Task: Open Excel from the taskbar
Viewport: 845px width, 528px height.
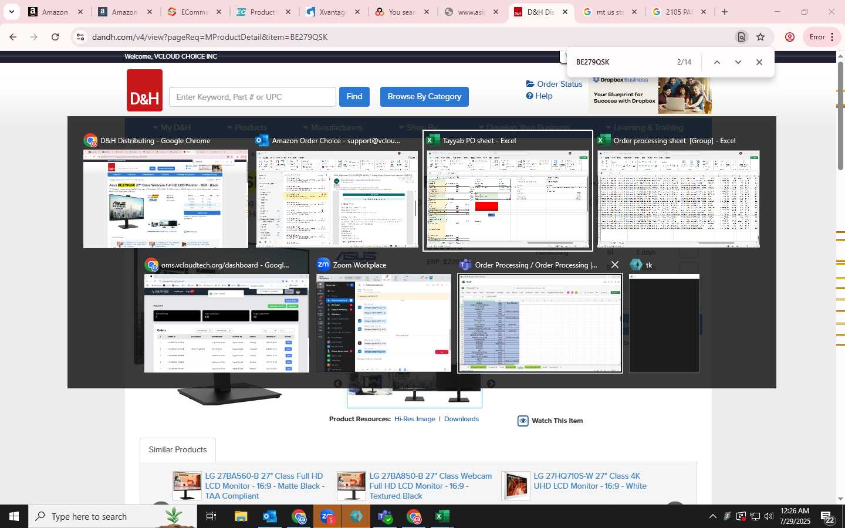Action: click(442, 516)
